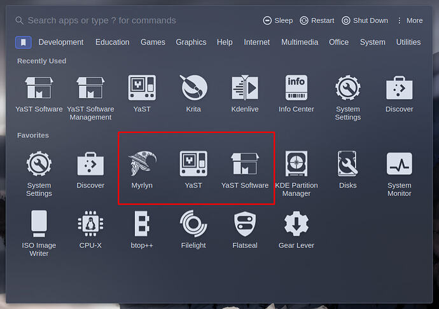Open btop++ resource monitor
This screenshot has width=439, height=309.
pos(142,230)
